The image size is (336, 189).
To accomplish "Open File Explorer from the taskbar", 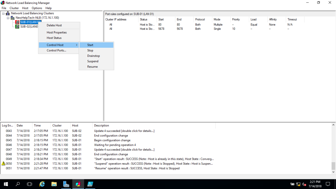I will pyautogui.click(x=54, y=184).
